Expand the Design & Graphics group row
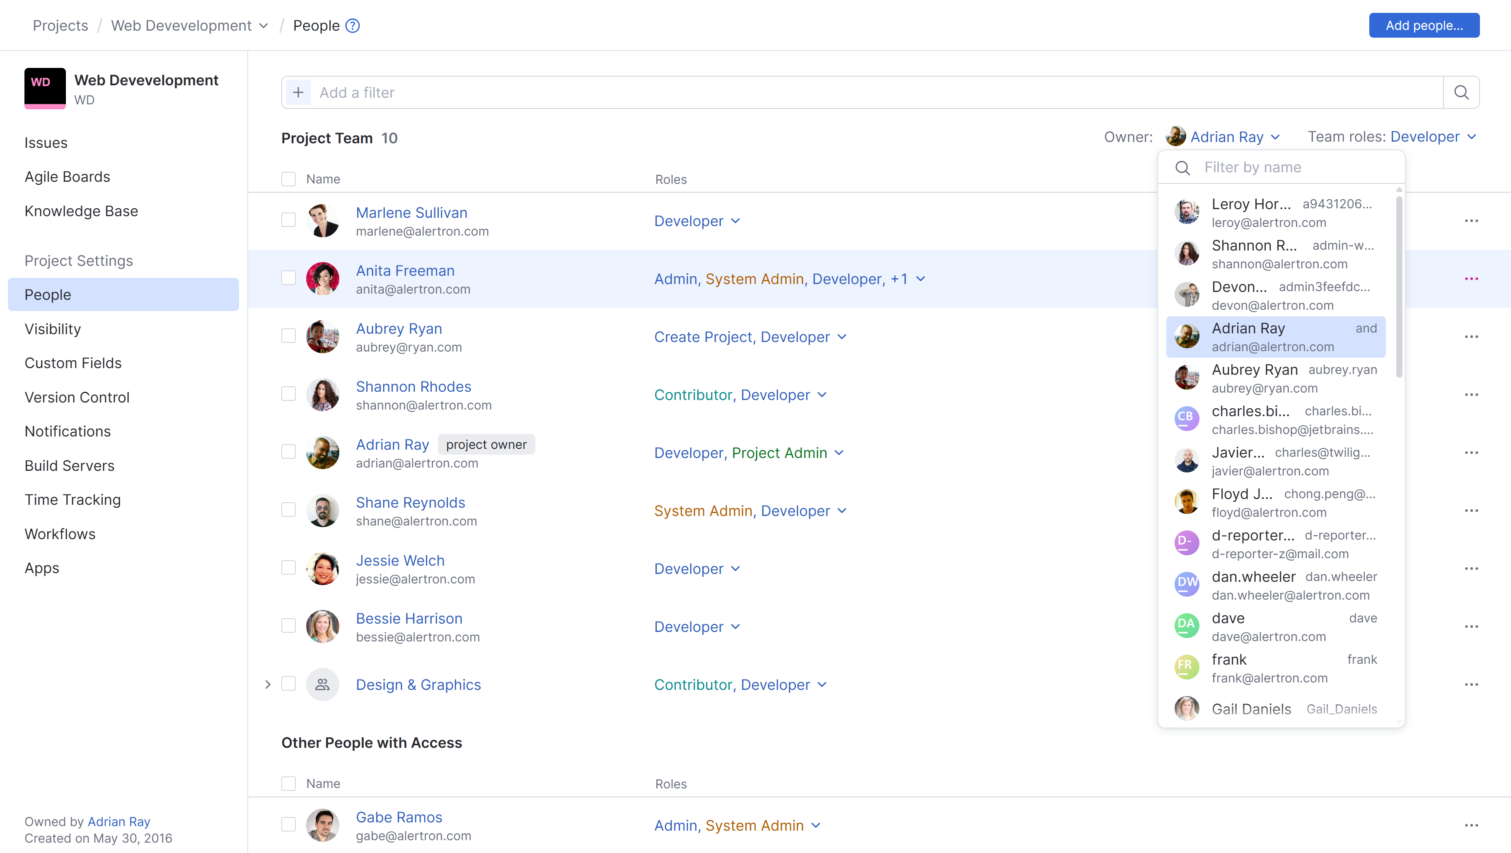Viewport: 1511px width, 853px height. [268, 684]
